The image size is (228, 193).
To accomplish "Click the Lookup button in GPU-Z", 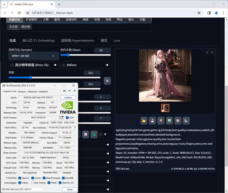I will coord(68,97).
